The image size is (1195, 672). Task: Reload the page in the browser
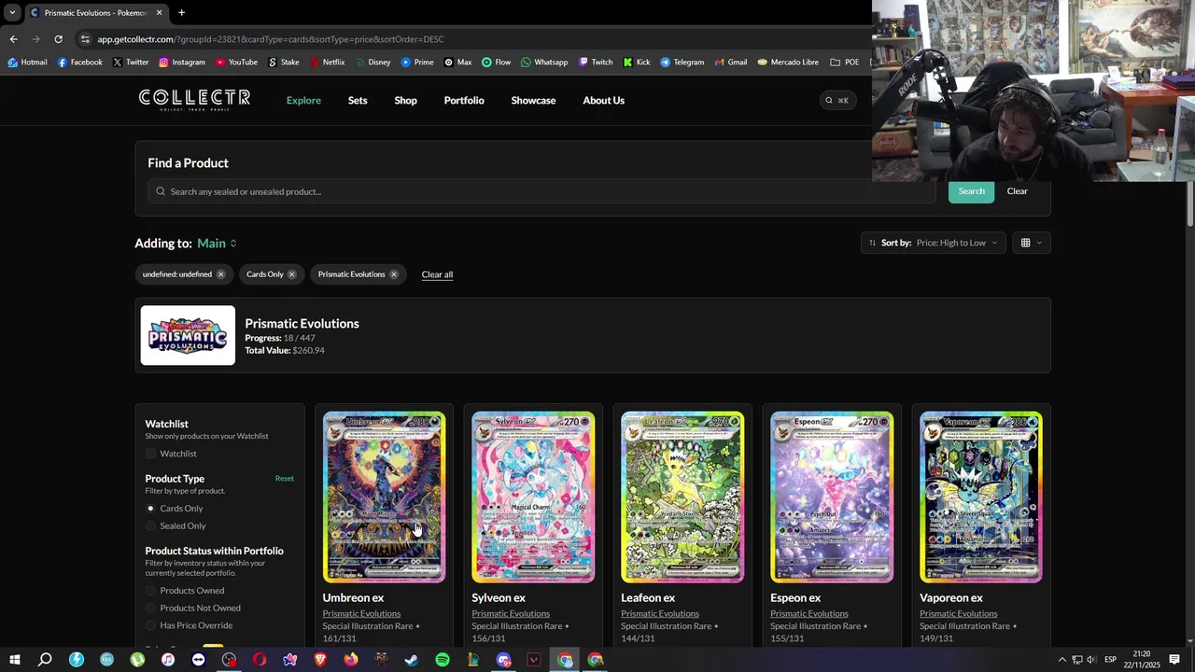(x=58, y=39)
